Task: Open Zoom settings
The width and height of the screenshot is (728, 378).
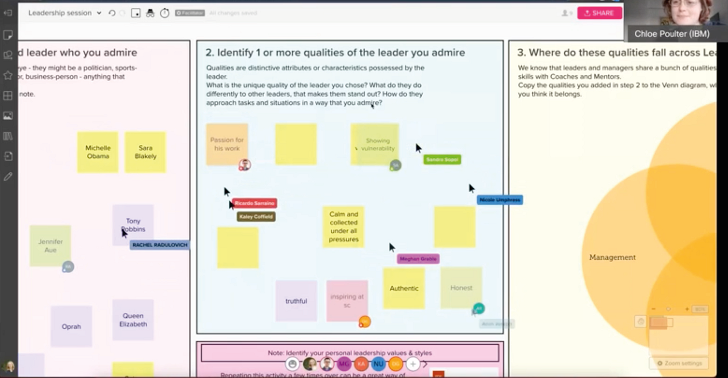Action: (x=679, y=363)
